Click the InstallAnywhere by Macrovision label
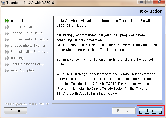This screenshot has width=166, height=118. coord(26,104)
